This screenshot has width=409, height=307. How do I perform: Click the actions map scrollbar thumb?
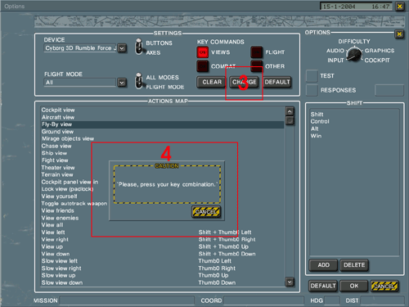(x=290, y=120)
